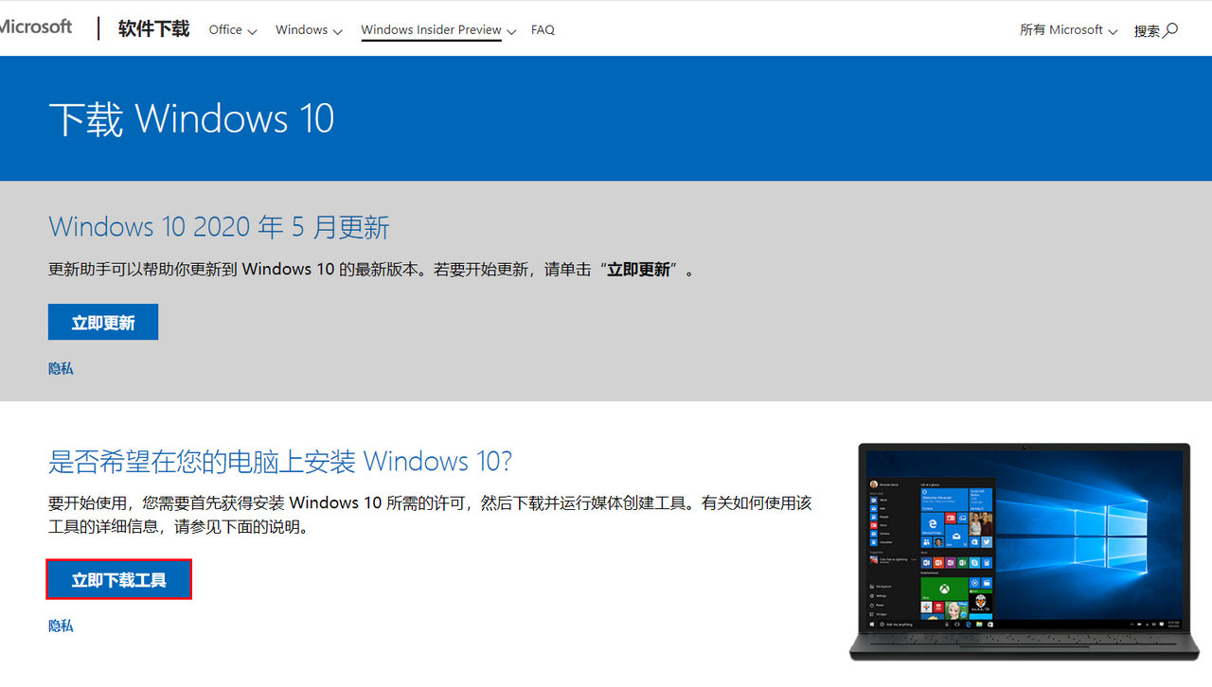Open the 所有 Microsoft dropdown
The image size is (1212, 687).
click(x=1068, y=29)
